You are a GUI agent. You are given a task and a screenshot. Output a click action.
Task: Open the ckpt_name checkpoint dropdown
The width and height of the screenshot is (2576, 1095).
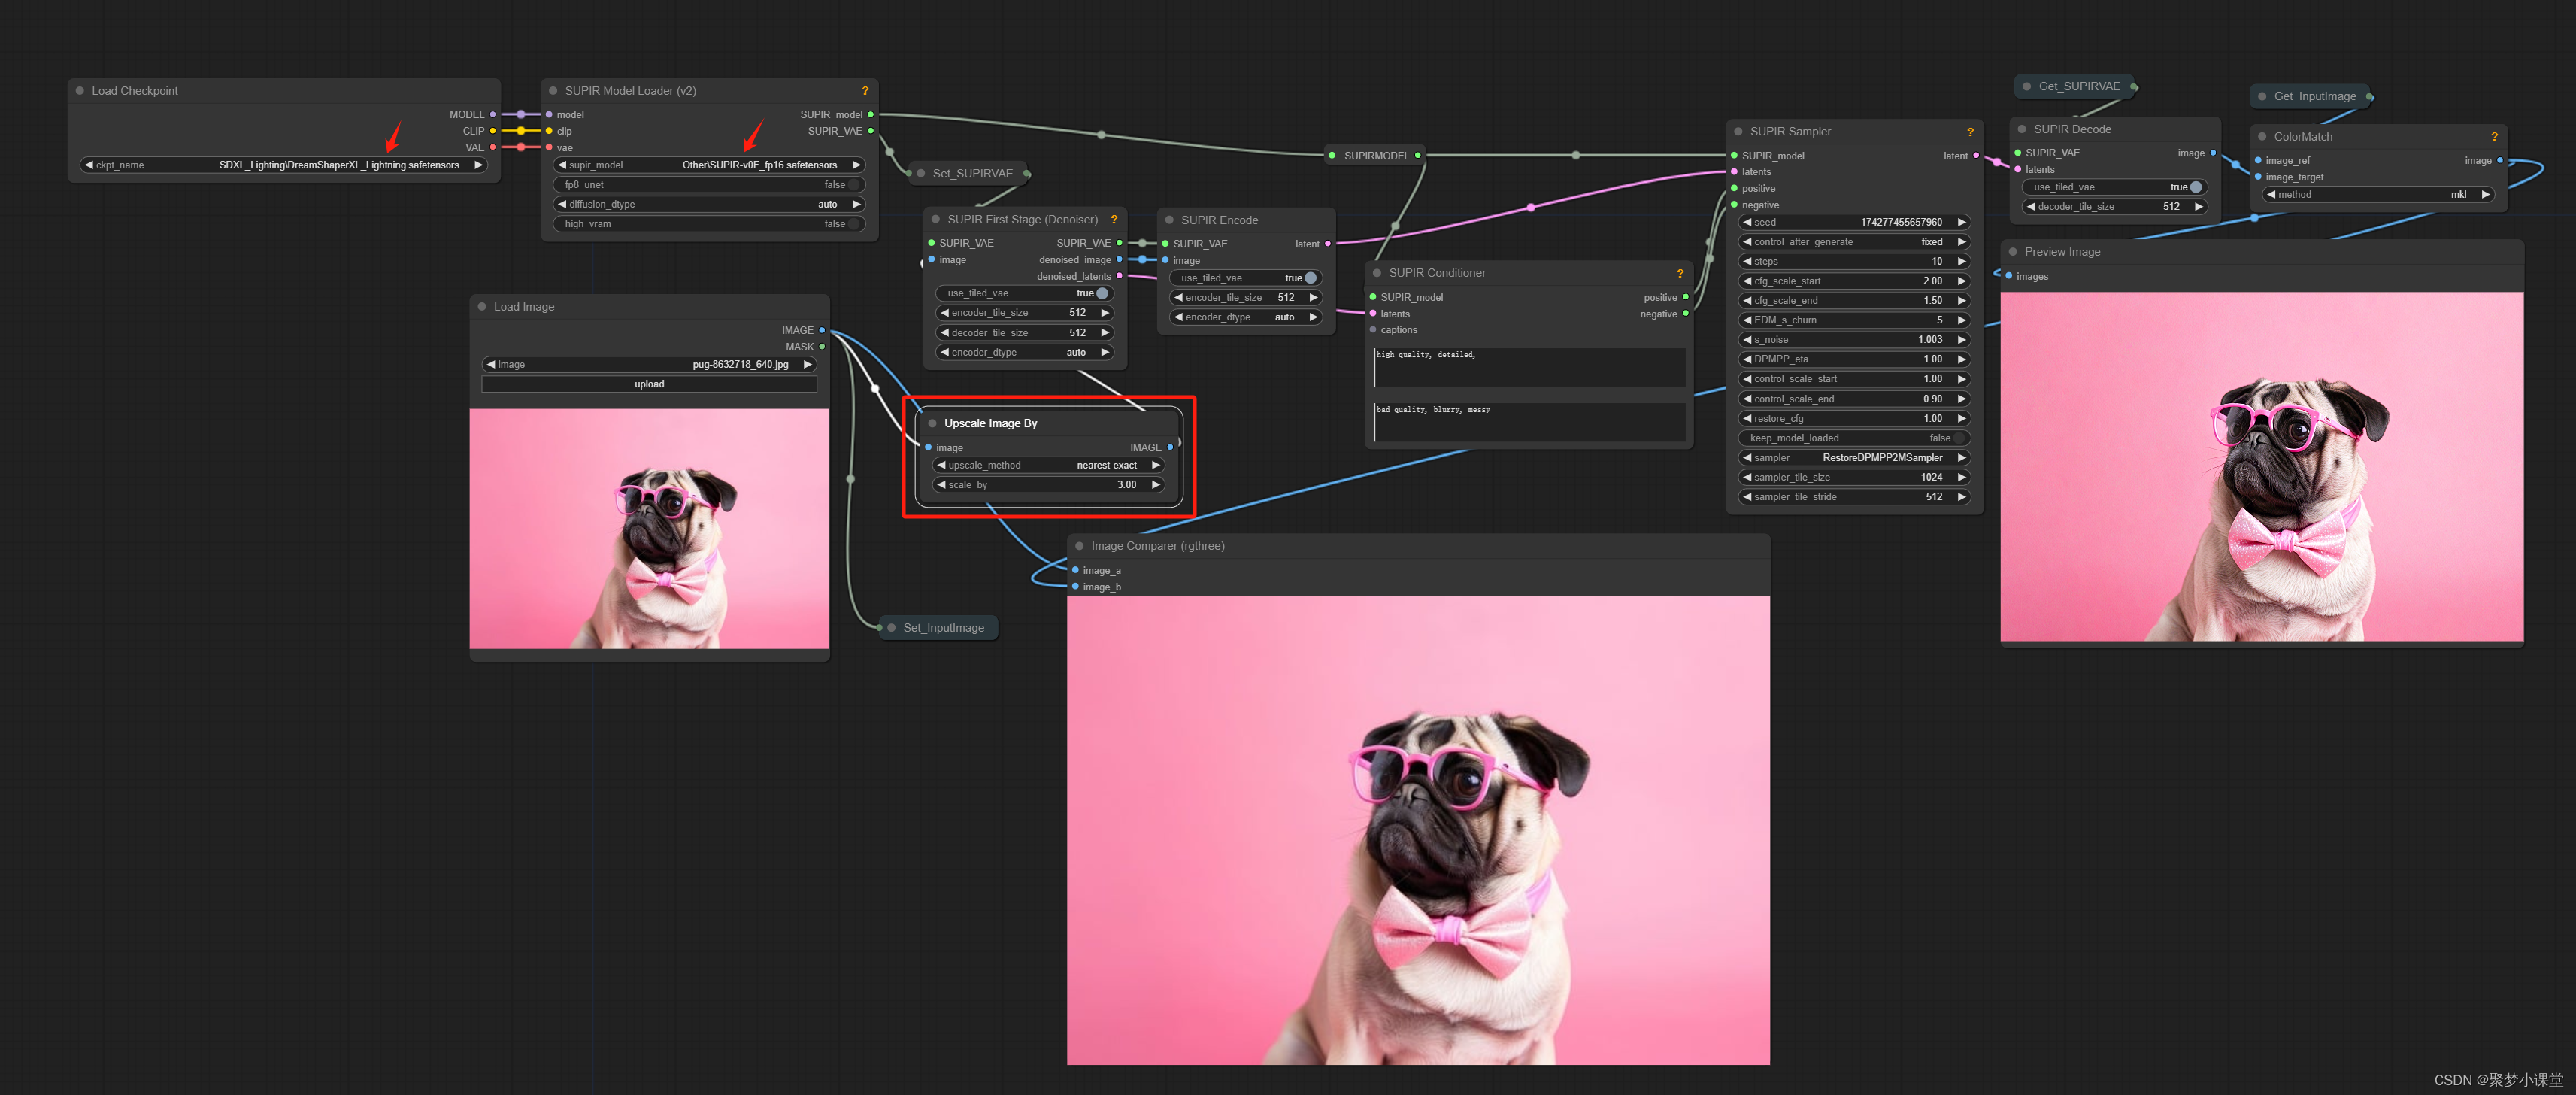[x=283, y=165]
